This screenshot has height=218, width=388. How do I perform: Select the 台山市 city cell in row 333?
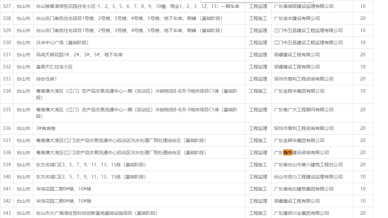[x=23, y=79]
